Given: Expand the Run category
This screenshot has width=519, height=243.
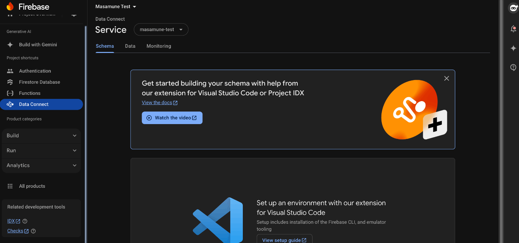Looking at the screenshot, I should pyautogui.click(x=41, y=150).
